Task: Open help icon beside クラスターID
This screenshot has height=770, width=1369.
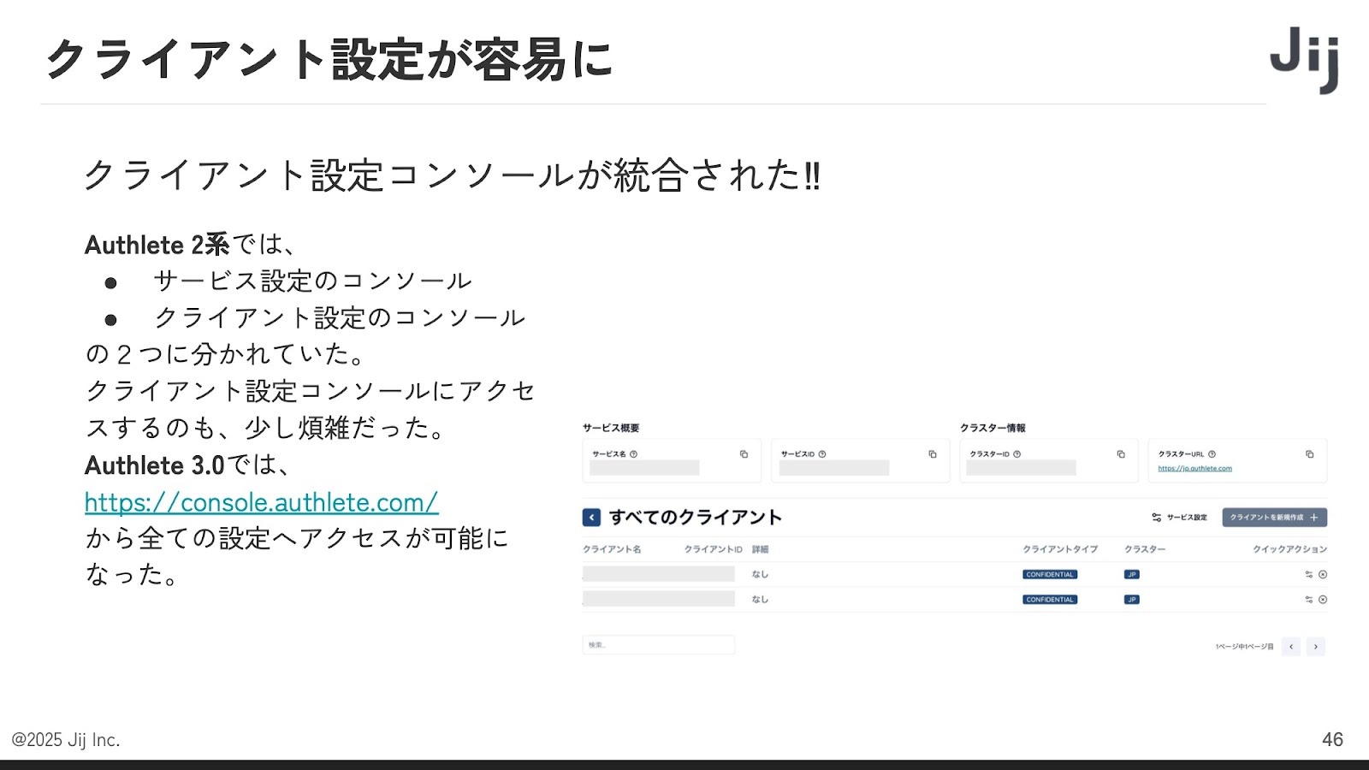Action: pos(1017,454)
